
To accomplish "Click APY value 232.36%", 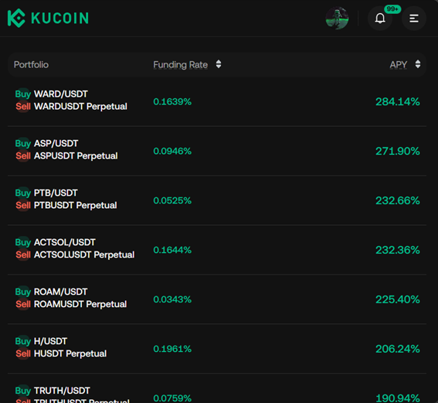I will pos(398,250).
